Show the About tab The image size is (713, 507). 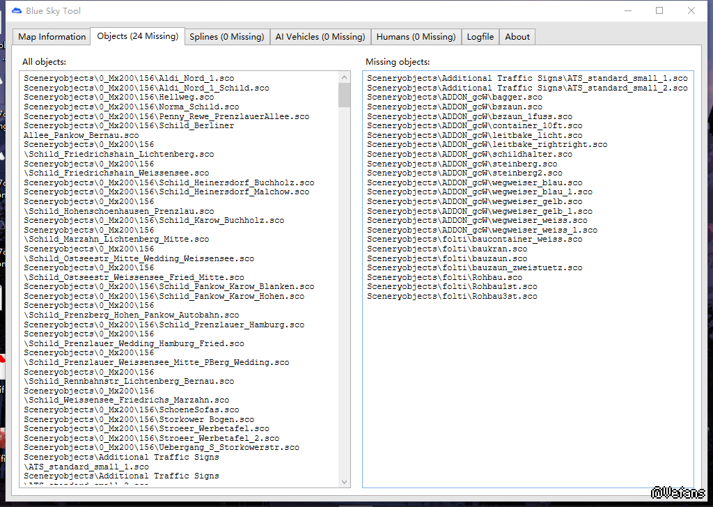pos(517,37)
